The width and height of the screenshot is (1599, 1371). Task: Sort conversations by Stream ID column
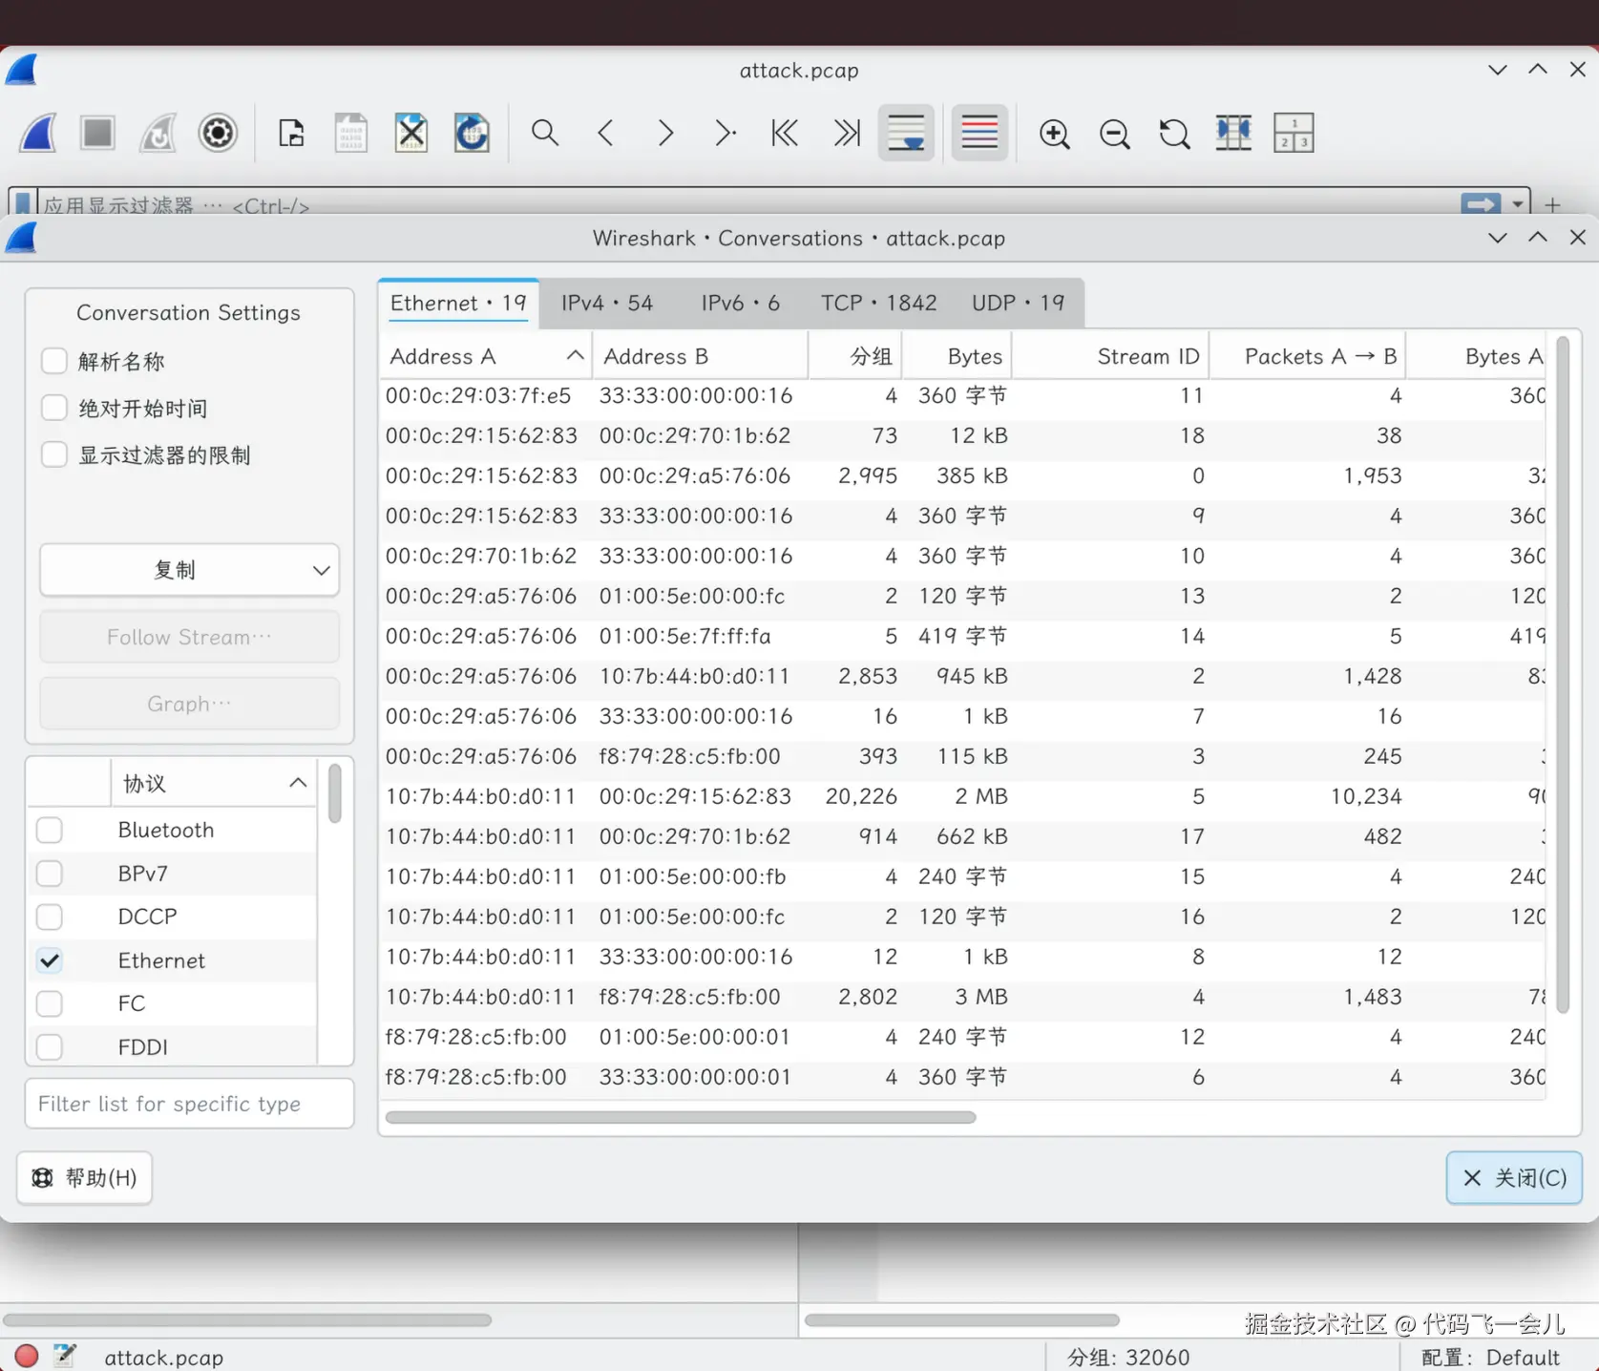click(1110, 356)
